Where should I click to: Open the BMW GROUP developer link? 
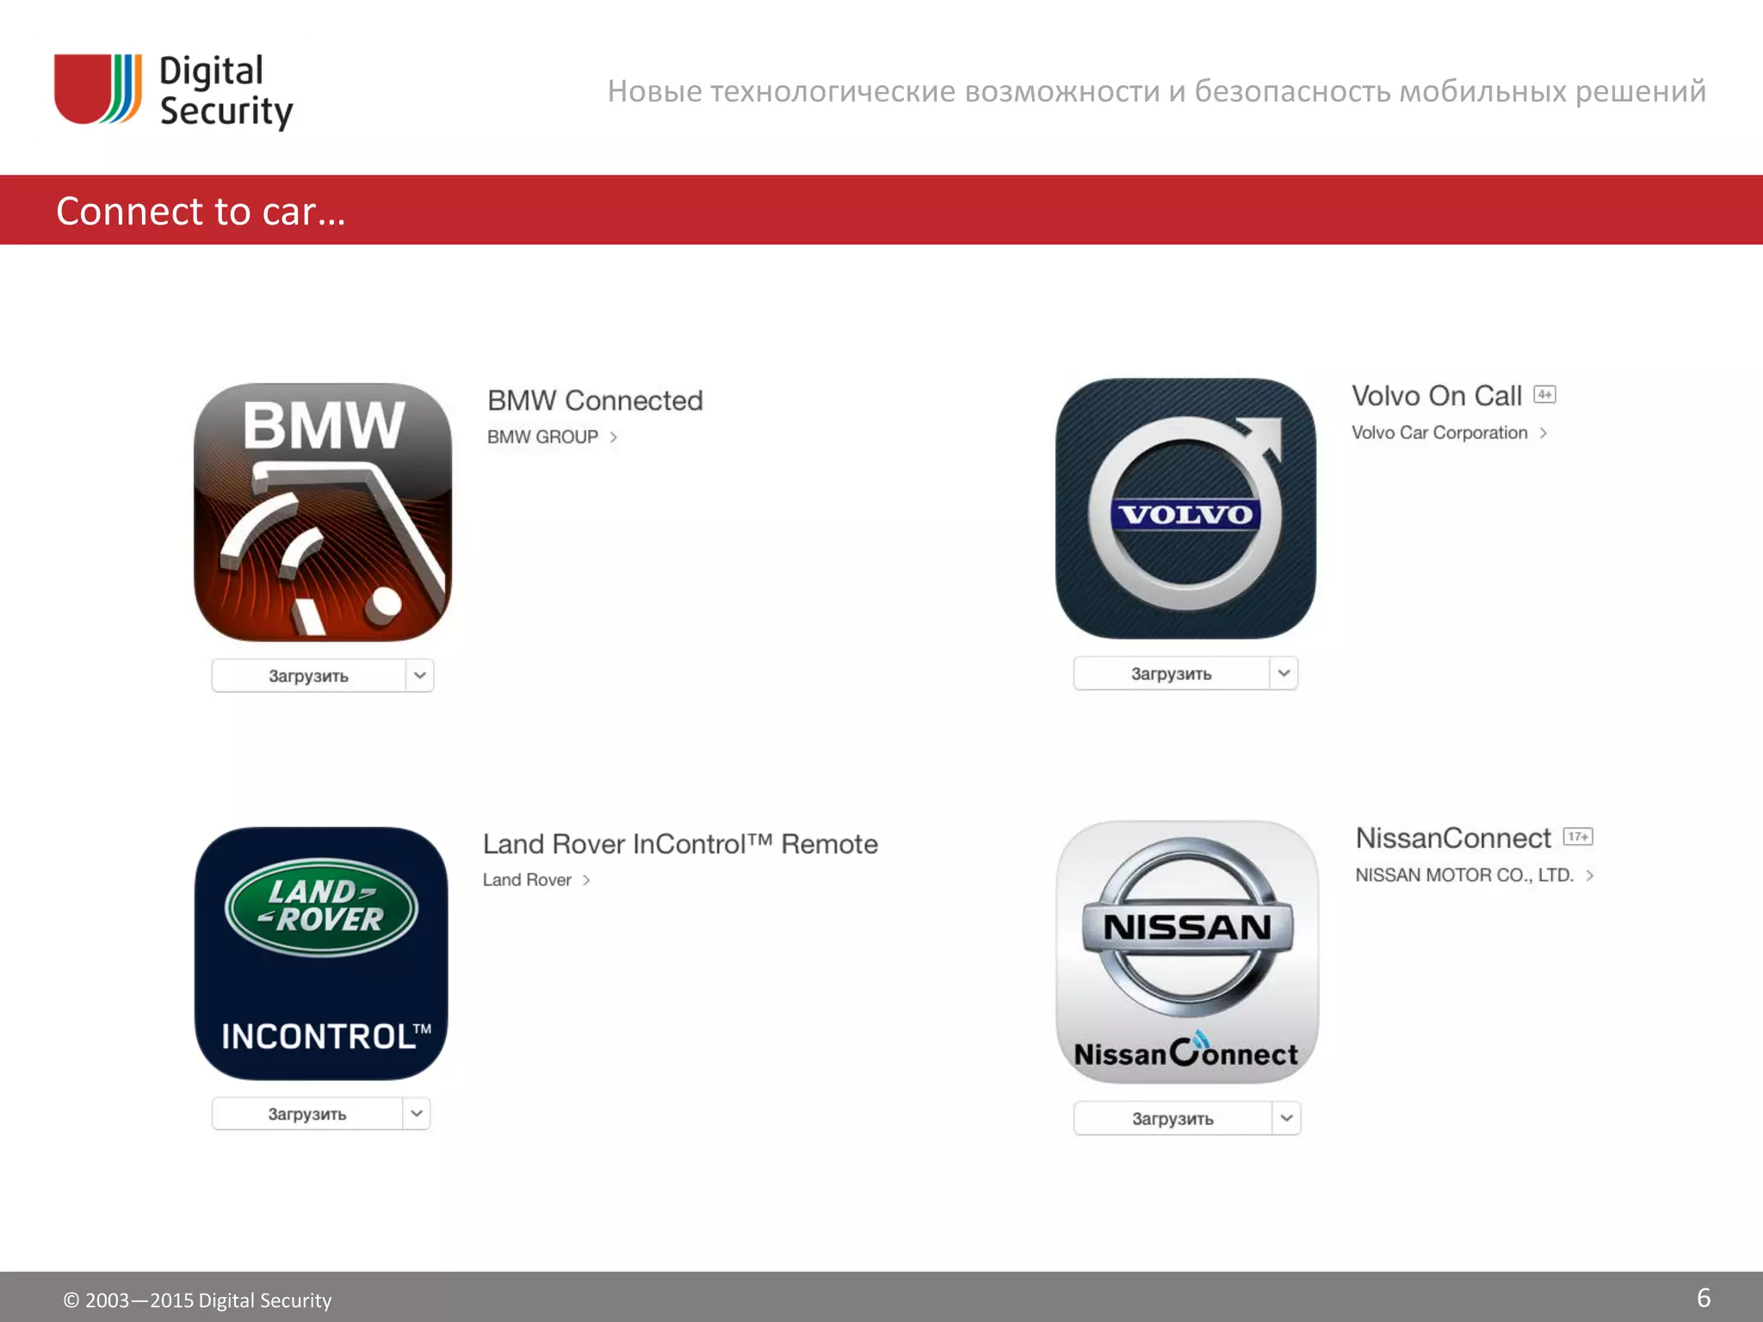[542, 437]
